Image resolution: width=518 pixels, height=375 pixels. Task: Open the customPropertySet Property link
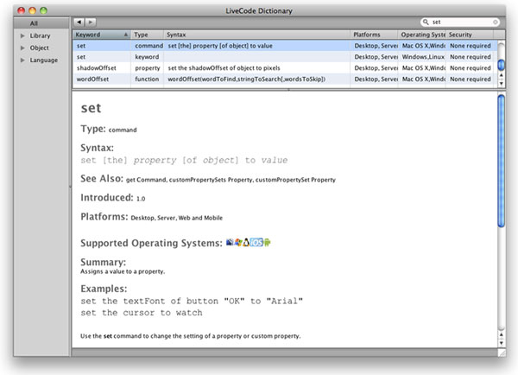tap(295, 180)
